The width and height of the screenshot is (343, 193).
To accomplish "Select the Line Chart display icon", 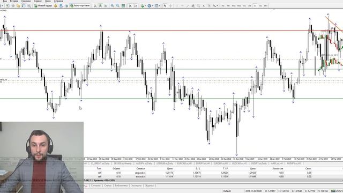I will [x=106, y=6].
